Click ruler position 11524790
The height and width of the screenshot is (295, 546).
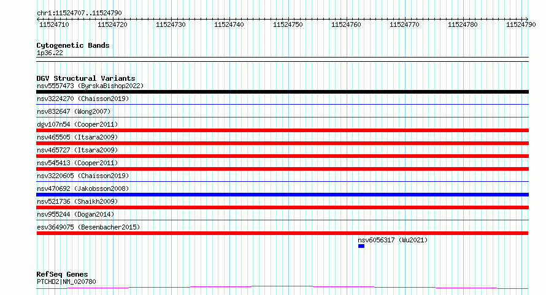click(x=521, y=24)
